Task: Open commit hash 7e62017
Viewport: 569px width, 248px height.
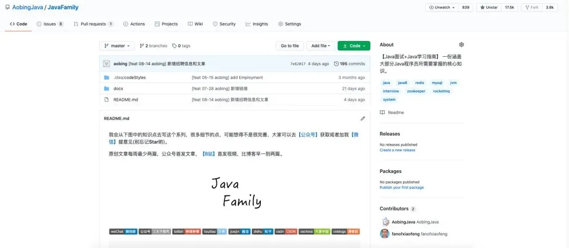Action: [298, 64]
